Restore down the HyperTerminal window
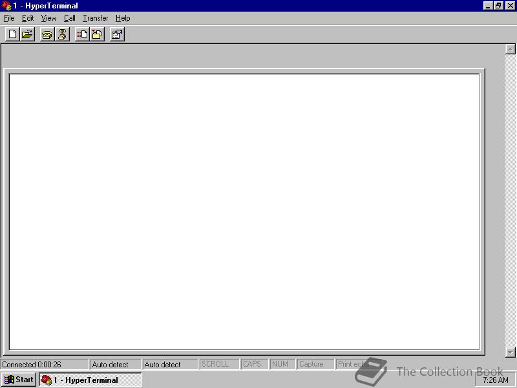 click(x=498, y=6)
